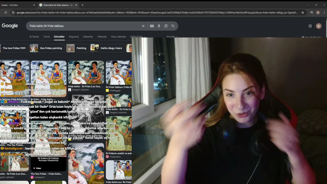The image size is (327, 184).
Task: Click the Instagram favicon icon
Action: pyautogui.click(x=32, y=177)
